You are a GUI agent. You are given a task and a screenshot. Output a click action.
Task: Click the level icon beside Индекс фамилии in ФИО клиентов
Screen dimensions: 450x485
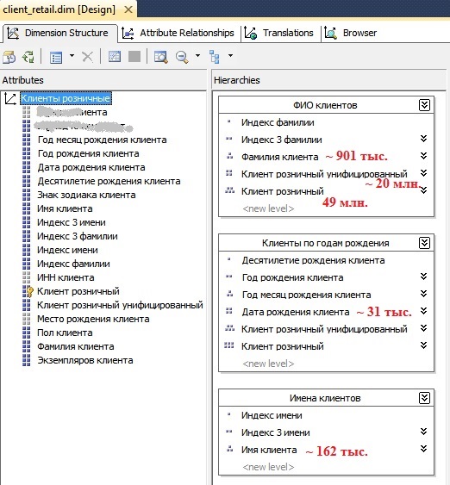[x=229, y=121]
